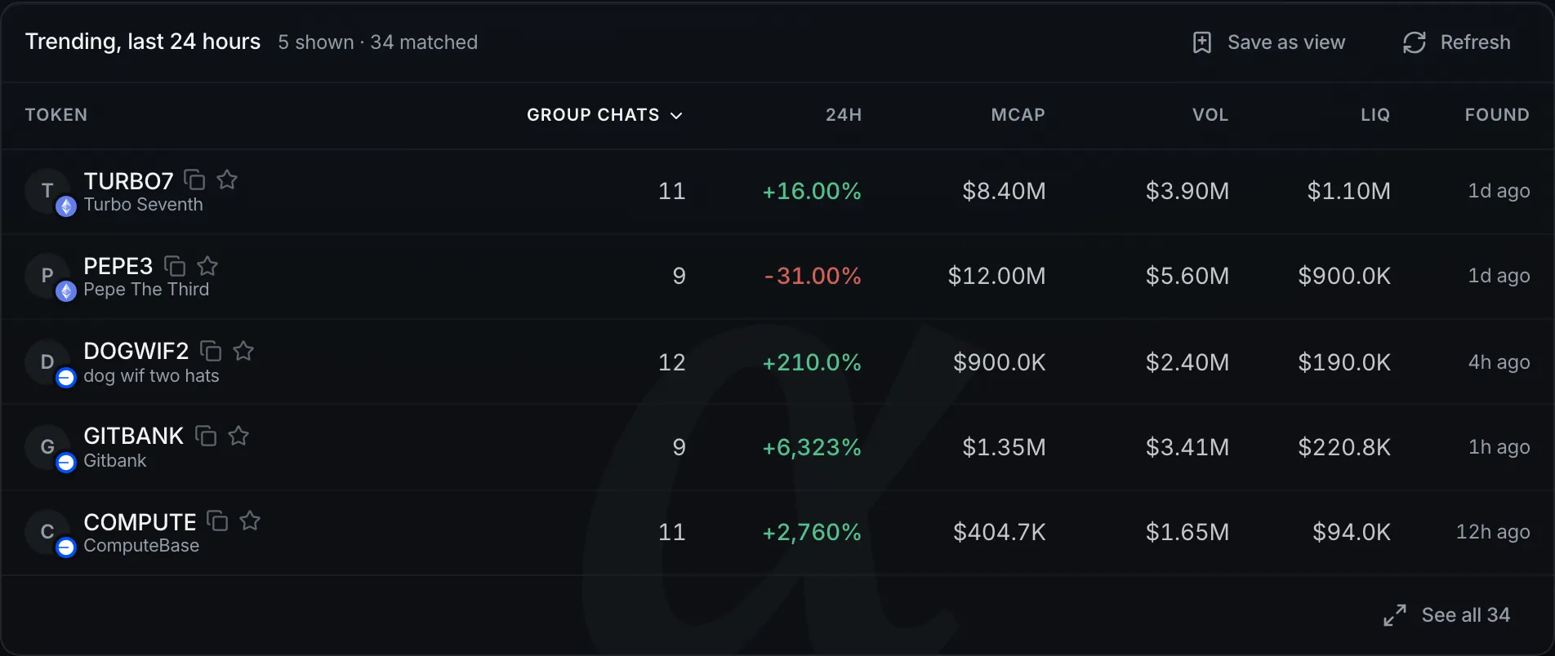1555x656 pixels.
Task: Sort by the VOL column header
Action: [x=1210, y=115]
